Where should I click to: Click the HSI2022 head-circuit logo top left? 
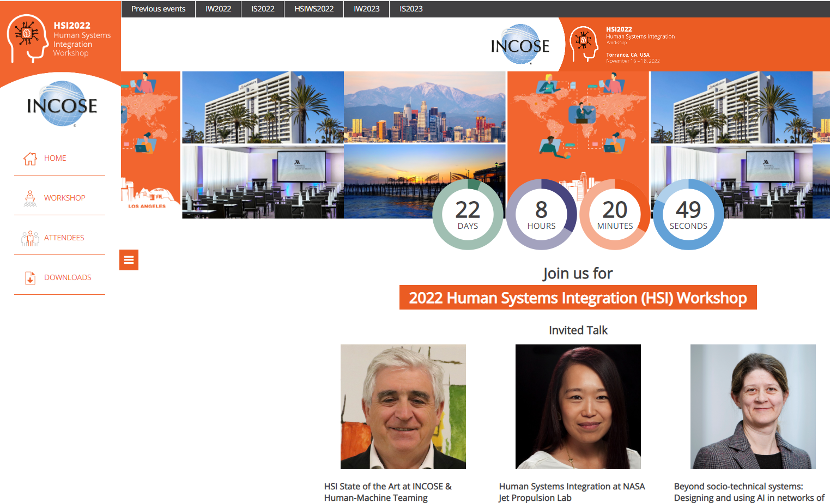click(26, 37)
